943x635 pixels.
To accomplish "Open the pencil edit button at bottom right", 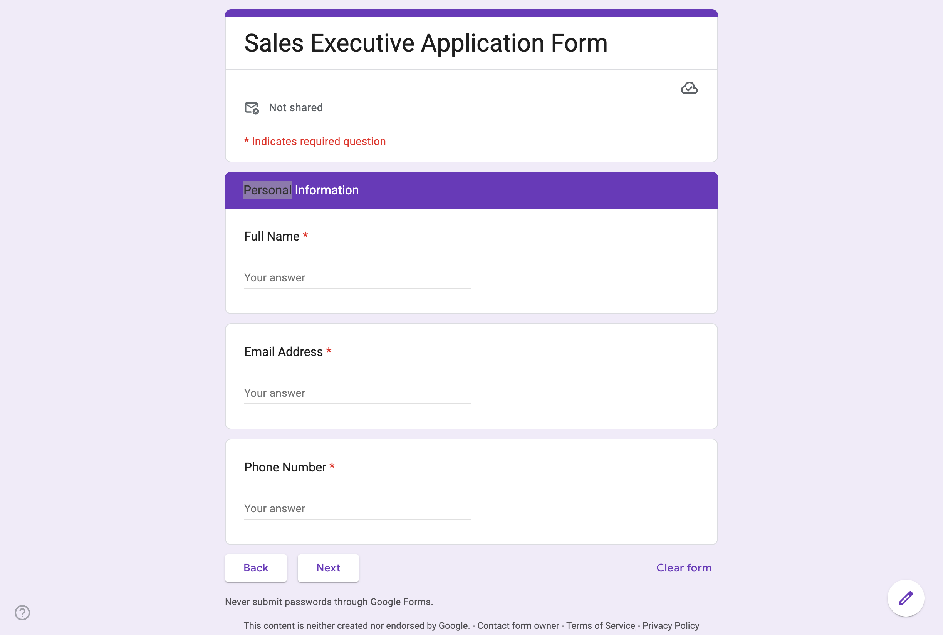I will click(906, 598).
